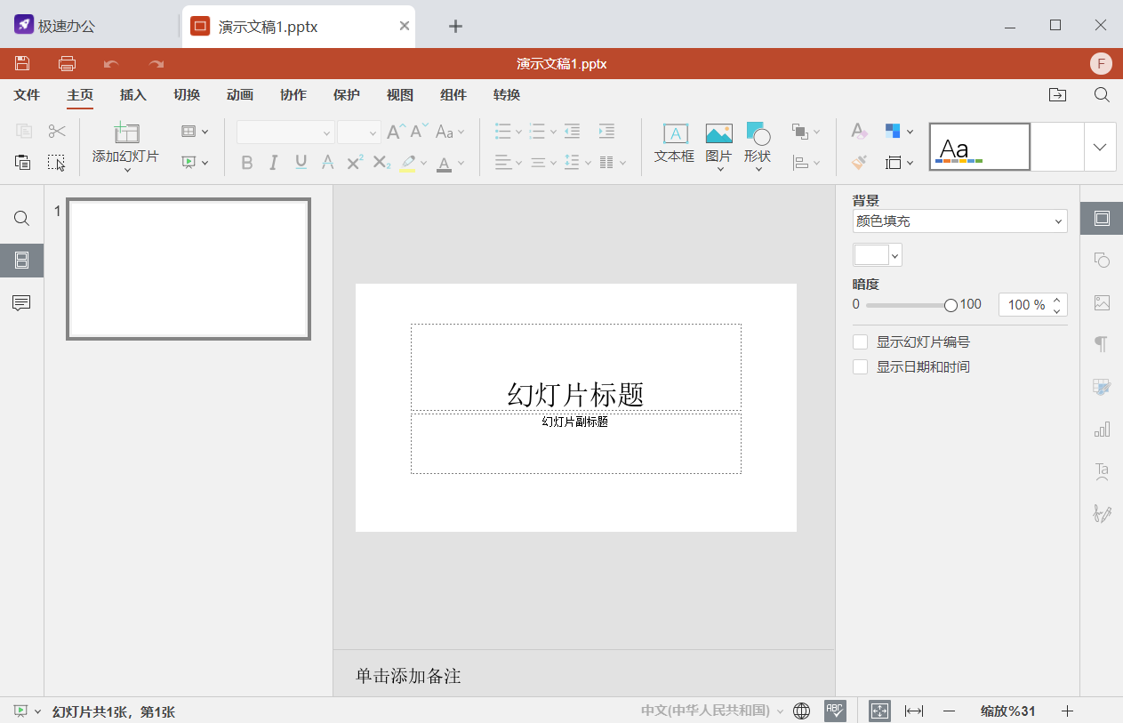The height and width of the screenshot is (723, 1123).
Task: Decrease indent level
Action: point(572,132)
